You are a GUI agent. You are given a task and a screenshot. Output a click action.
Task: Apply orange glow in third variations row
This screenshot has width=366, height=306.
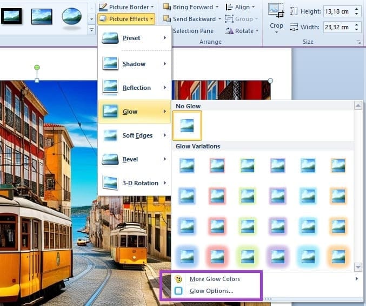[338, 226]
